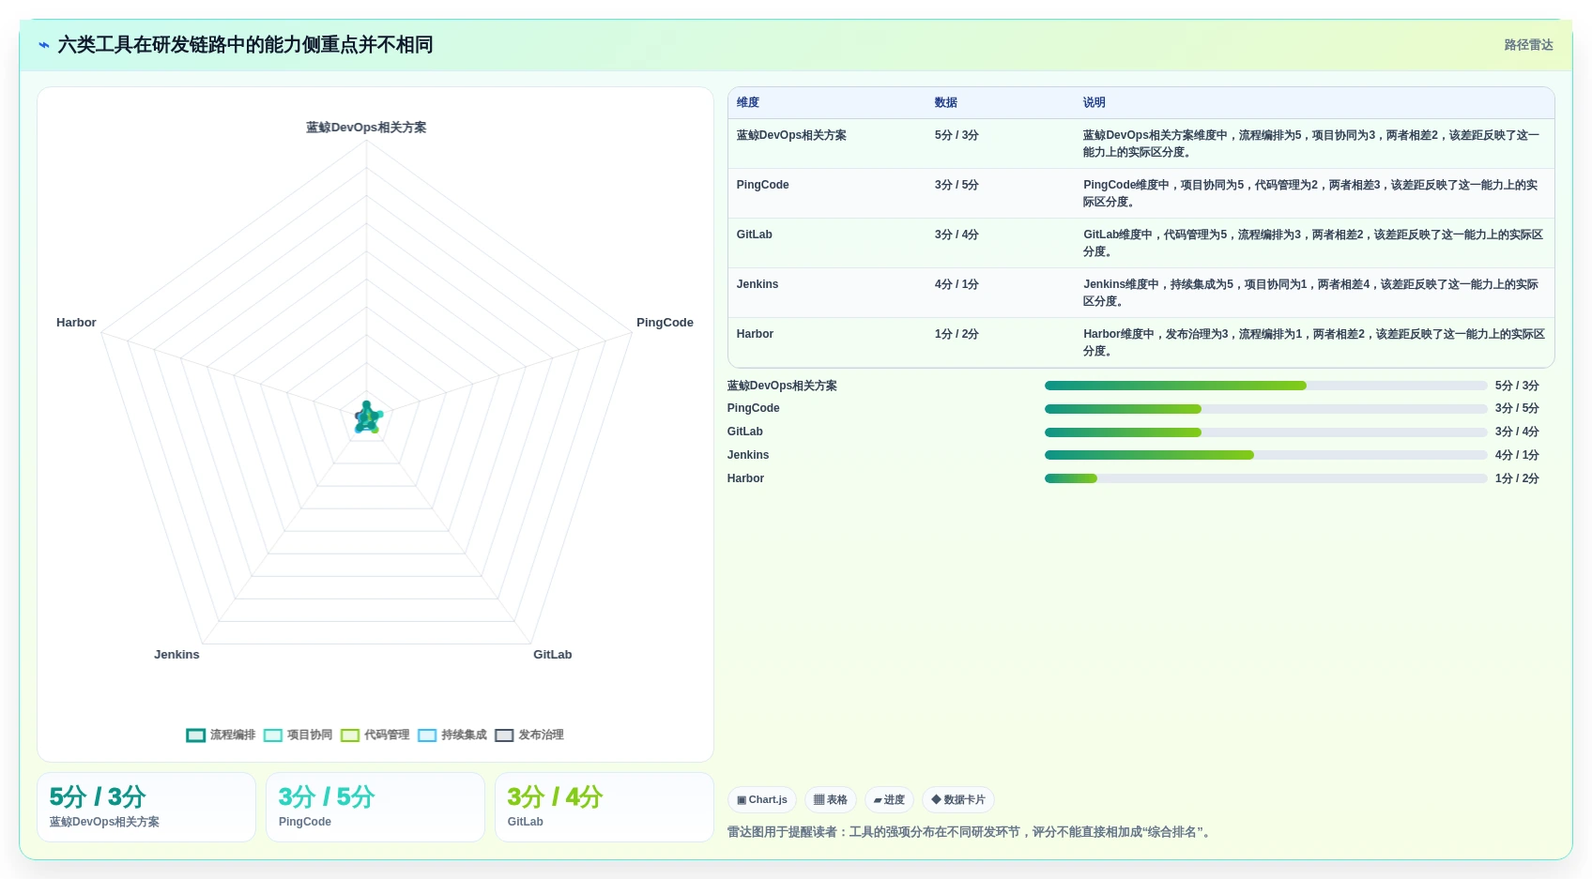Select the PingCode table row name

pos(763,185)
